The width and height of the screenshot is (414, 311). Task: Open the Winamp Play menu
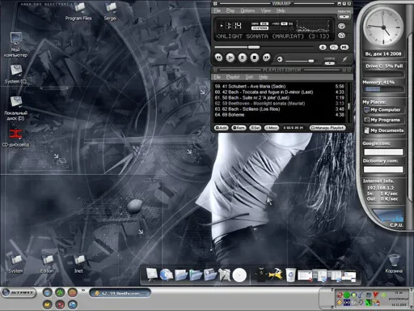point(230,11)
